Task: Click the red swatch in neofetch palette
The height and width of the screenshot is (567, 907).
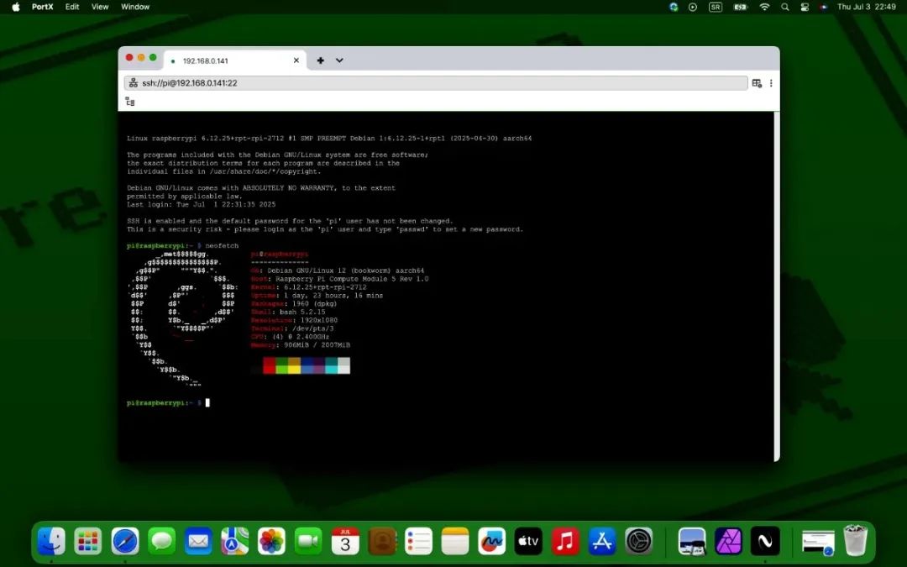Action: [269, 365]
